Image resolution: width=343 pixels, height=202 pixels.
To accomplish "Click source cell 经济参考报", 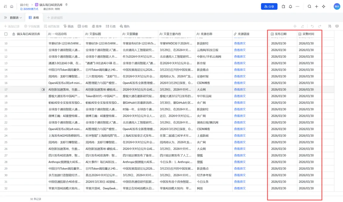I will (x=214, y=175).
